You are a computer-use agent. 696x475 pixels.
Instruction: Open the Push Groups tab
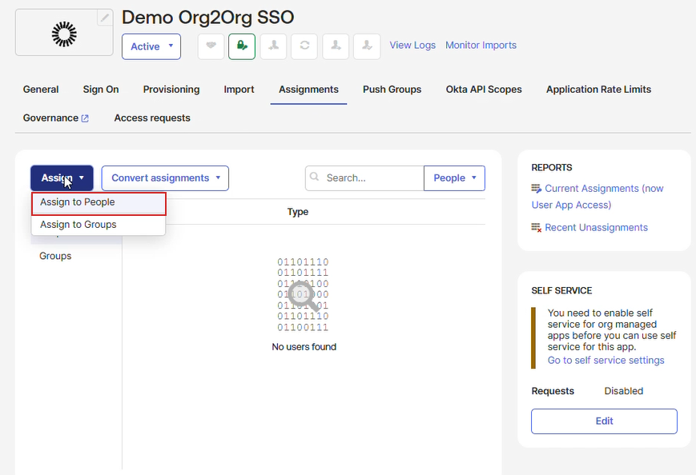pos(392,90)
